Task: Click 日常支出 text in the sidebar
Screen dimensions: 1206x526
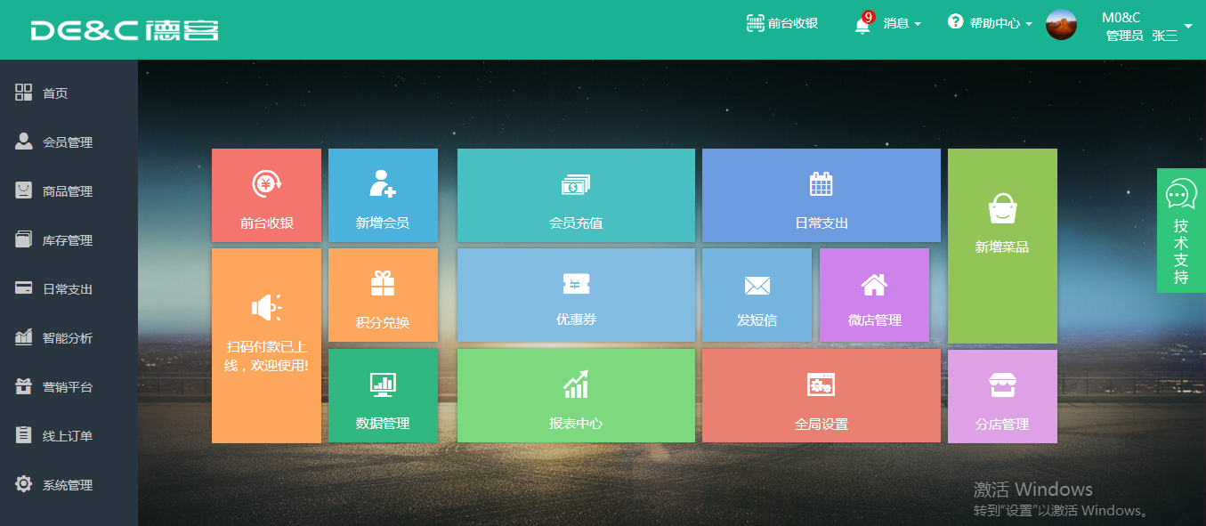Action: (x=68, y=289)
